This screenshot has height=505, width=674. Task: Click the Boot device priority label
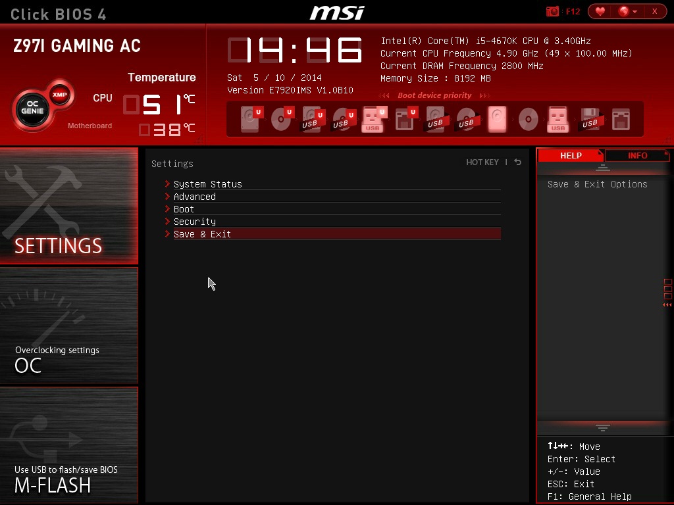click(434, 95)
